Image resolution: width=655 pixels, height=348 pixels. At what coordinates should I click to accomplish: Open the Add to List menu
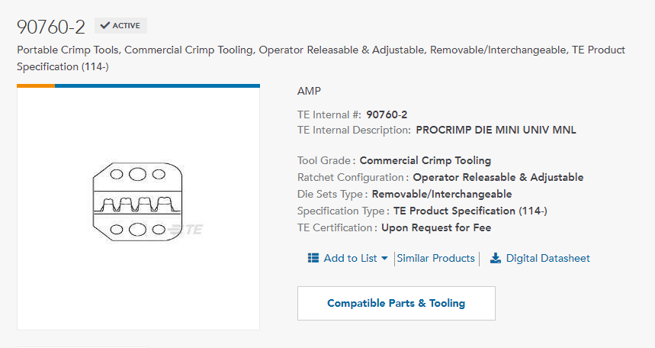tap(348, 258)
